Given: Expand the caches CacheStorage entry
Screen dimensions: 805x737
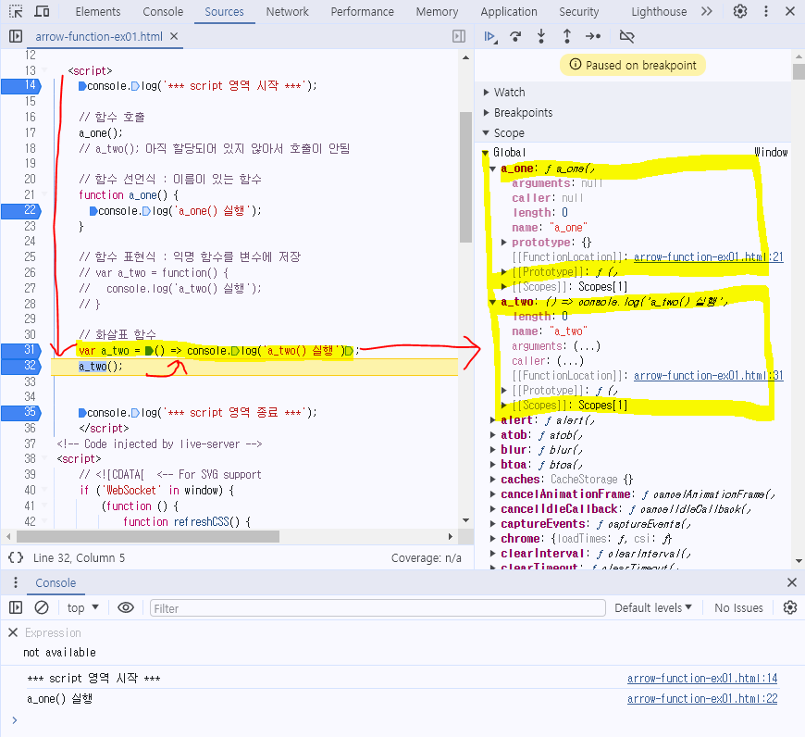Looking at the screenshot, I should click(x=493, y=480).
